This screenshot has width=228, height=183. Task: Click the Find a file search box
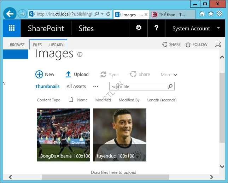click(138, 86)
